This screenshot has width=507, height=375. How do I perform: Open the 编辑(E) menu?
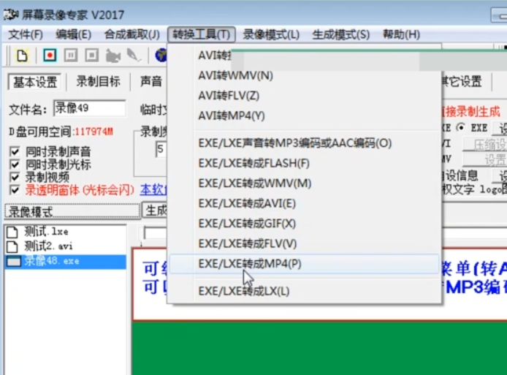pos(73,34)
